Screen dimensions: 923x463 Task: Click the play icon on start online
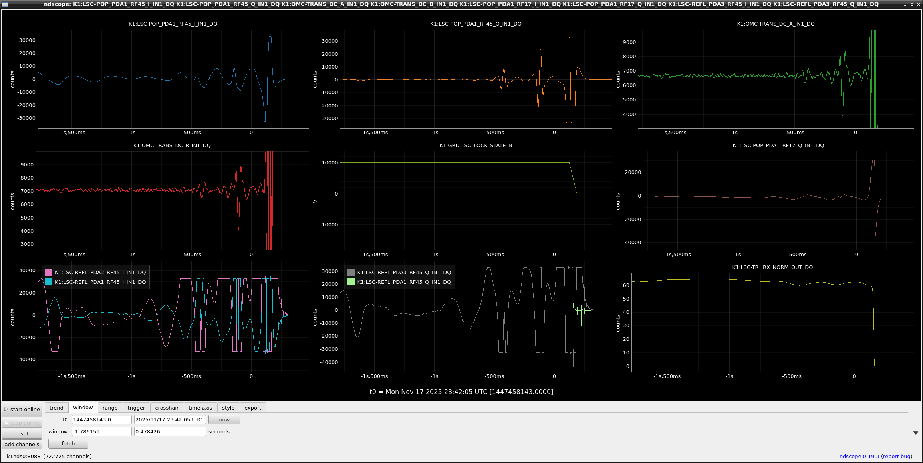click(6, 410)
